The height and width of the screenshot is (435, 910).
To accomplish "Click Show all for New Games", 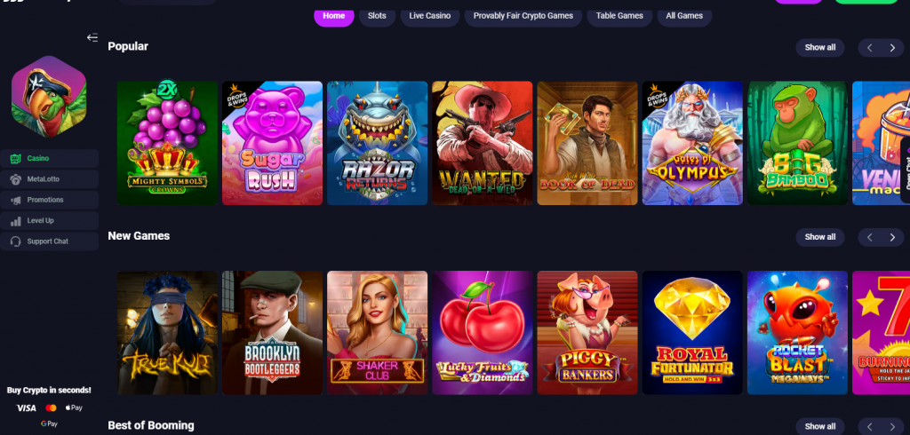I will point(820,237).
